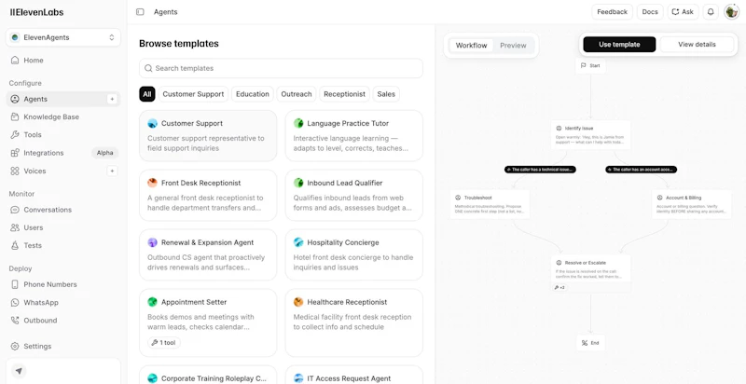Click the '+2' tools badge on Resolve node
The width and height of the screenshot is (746, 384).
click(x=559, y=287)
